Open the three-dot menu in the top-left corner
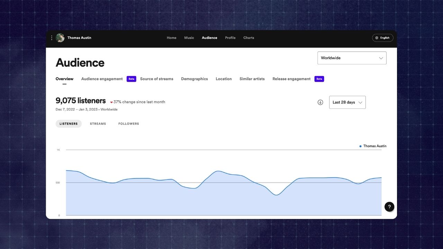Viewport: 443px width, 249px height. (52, 38)
